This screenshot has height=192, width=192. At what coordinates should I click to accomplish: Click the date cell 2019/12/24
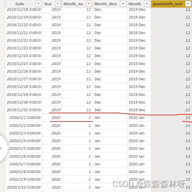[24, 56]
